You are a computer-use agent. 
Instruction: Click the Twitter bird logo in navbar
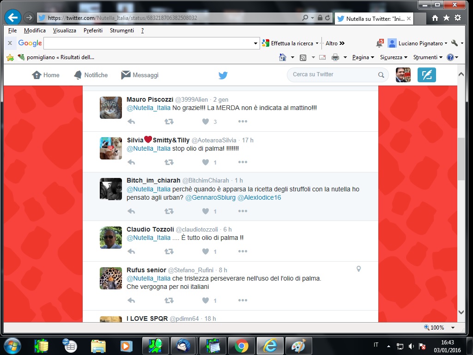(223, 75)
